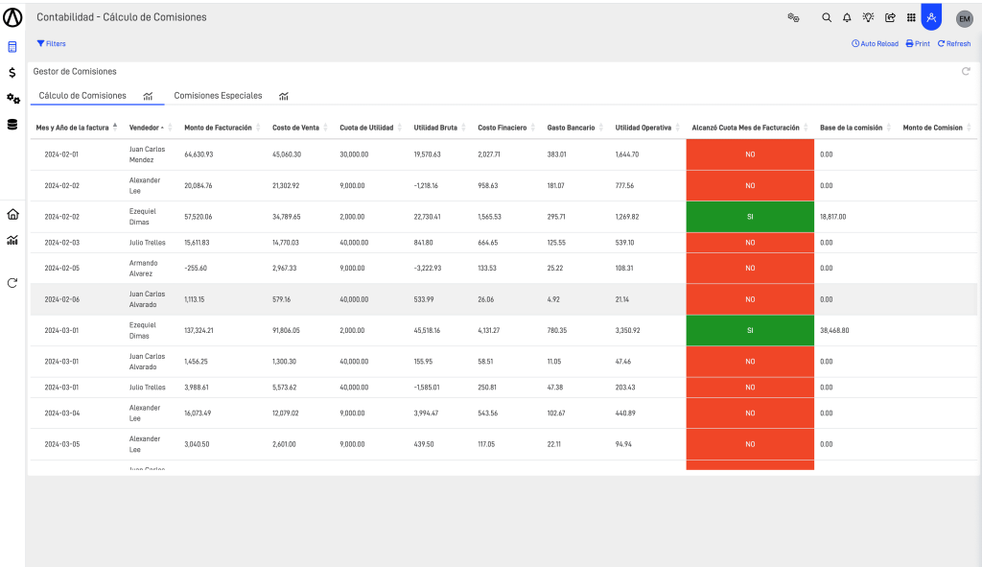Click the base commission value 18,817.00
The height and width of the screenshot is (567, 982).
(x=833, y=217)
